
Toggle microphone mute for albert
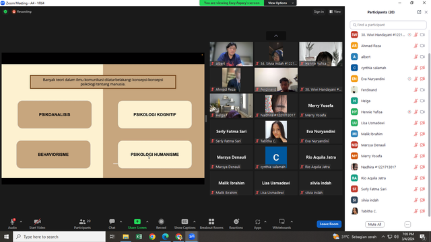click(x=416, y=56)
